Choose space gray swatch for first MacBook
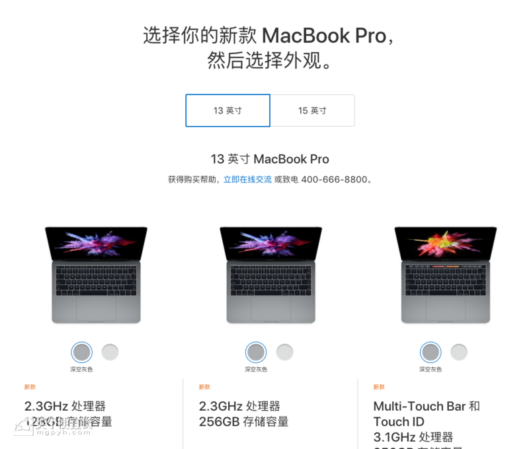 coord(81,353)
